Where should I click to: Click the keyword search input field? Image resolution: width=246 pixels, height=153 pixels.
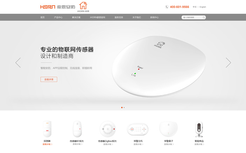pos(192,18)
